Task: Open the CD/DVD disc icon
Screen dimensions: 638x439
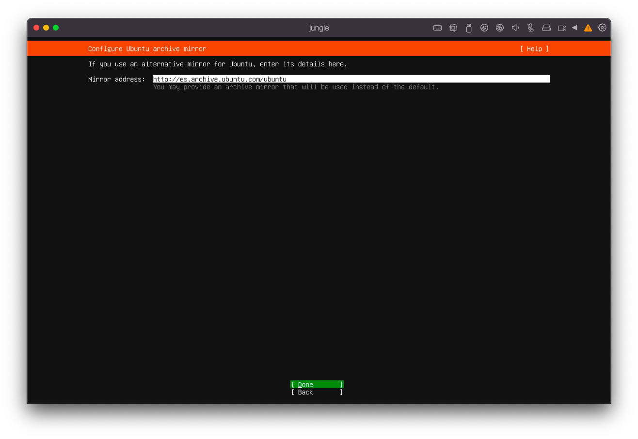Action: (x=484, y=28)
